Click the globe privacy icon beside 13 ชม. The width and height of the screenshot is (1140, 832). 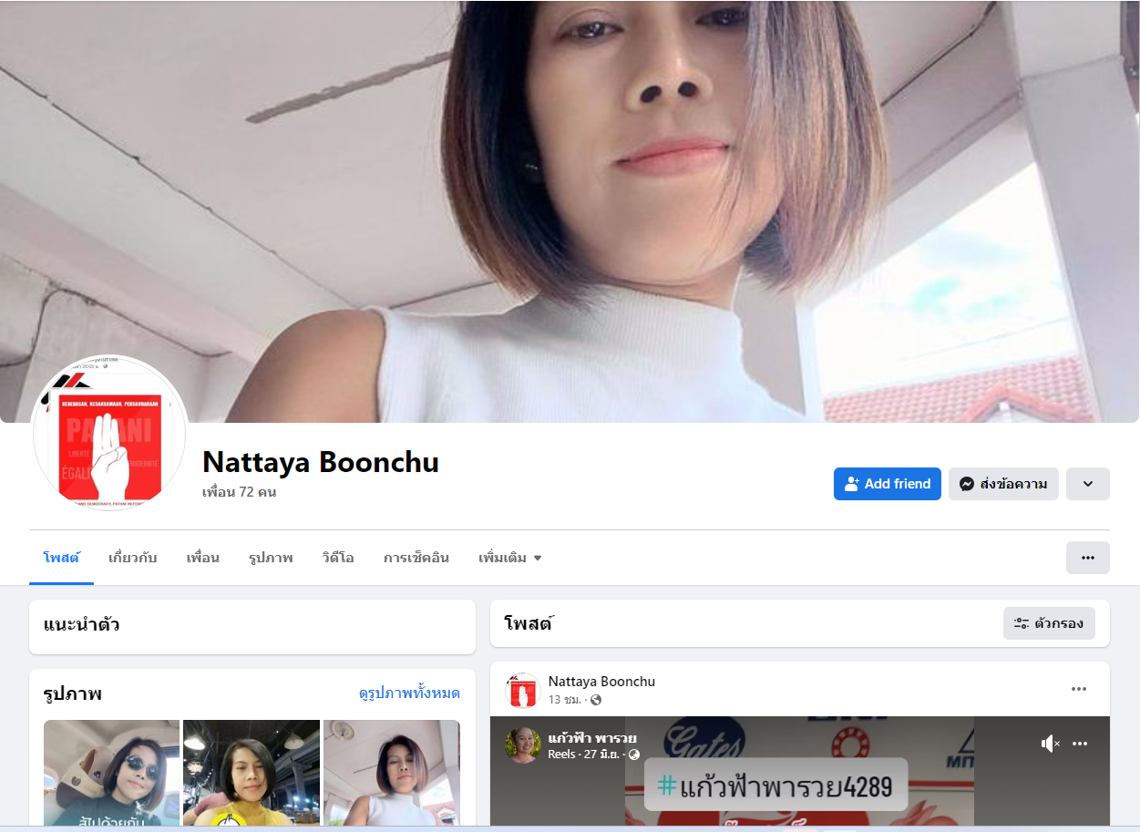point(596,700)
